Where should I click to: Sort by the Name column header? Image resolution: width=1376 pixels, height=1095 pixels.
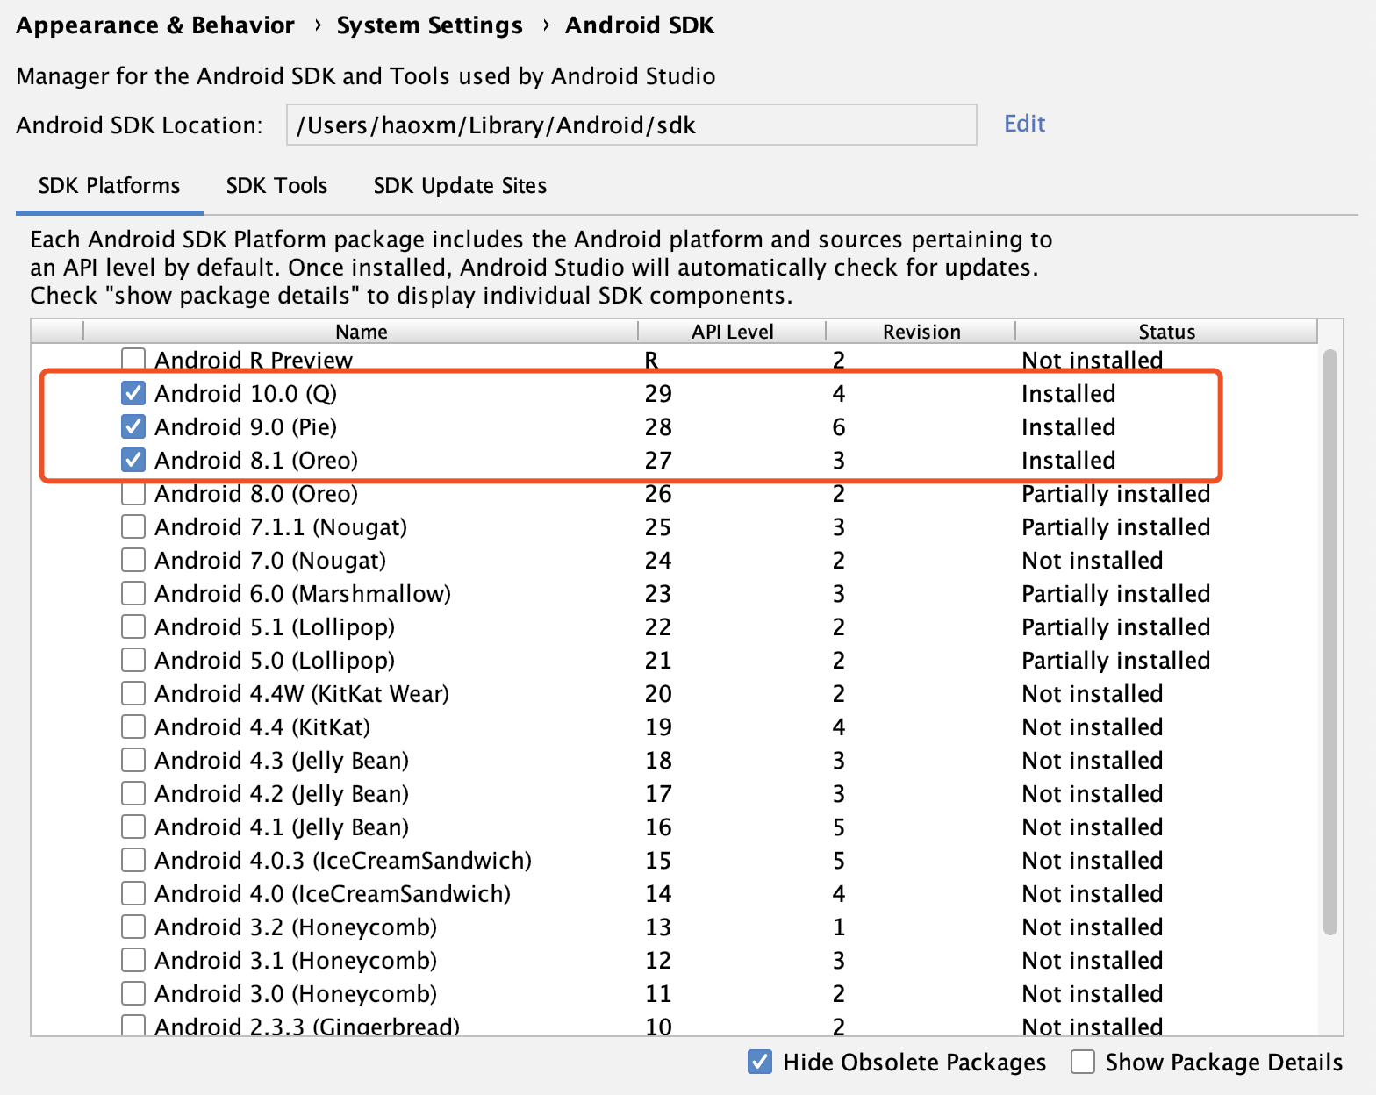tap(361, 332)
